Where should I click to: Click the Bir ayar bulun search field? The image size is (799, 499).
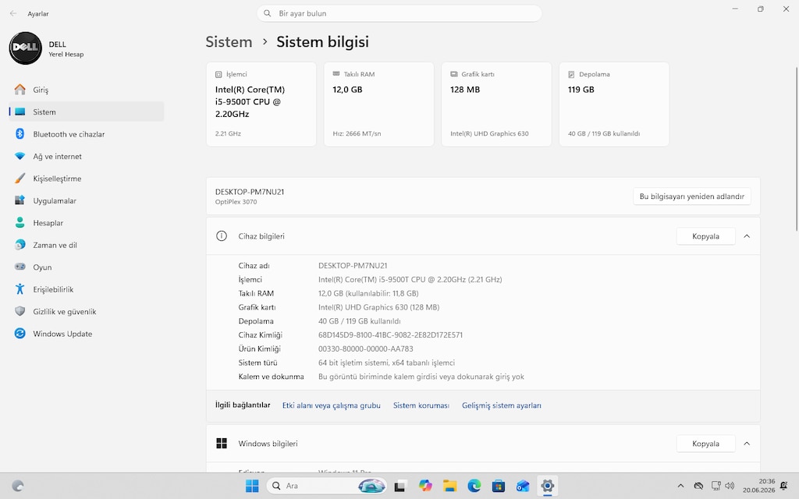tap(399, 14)
